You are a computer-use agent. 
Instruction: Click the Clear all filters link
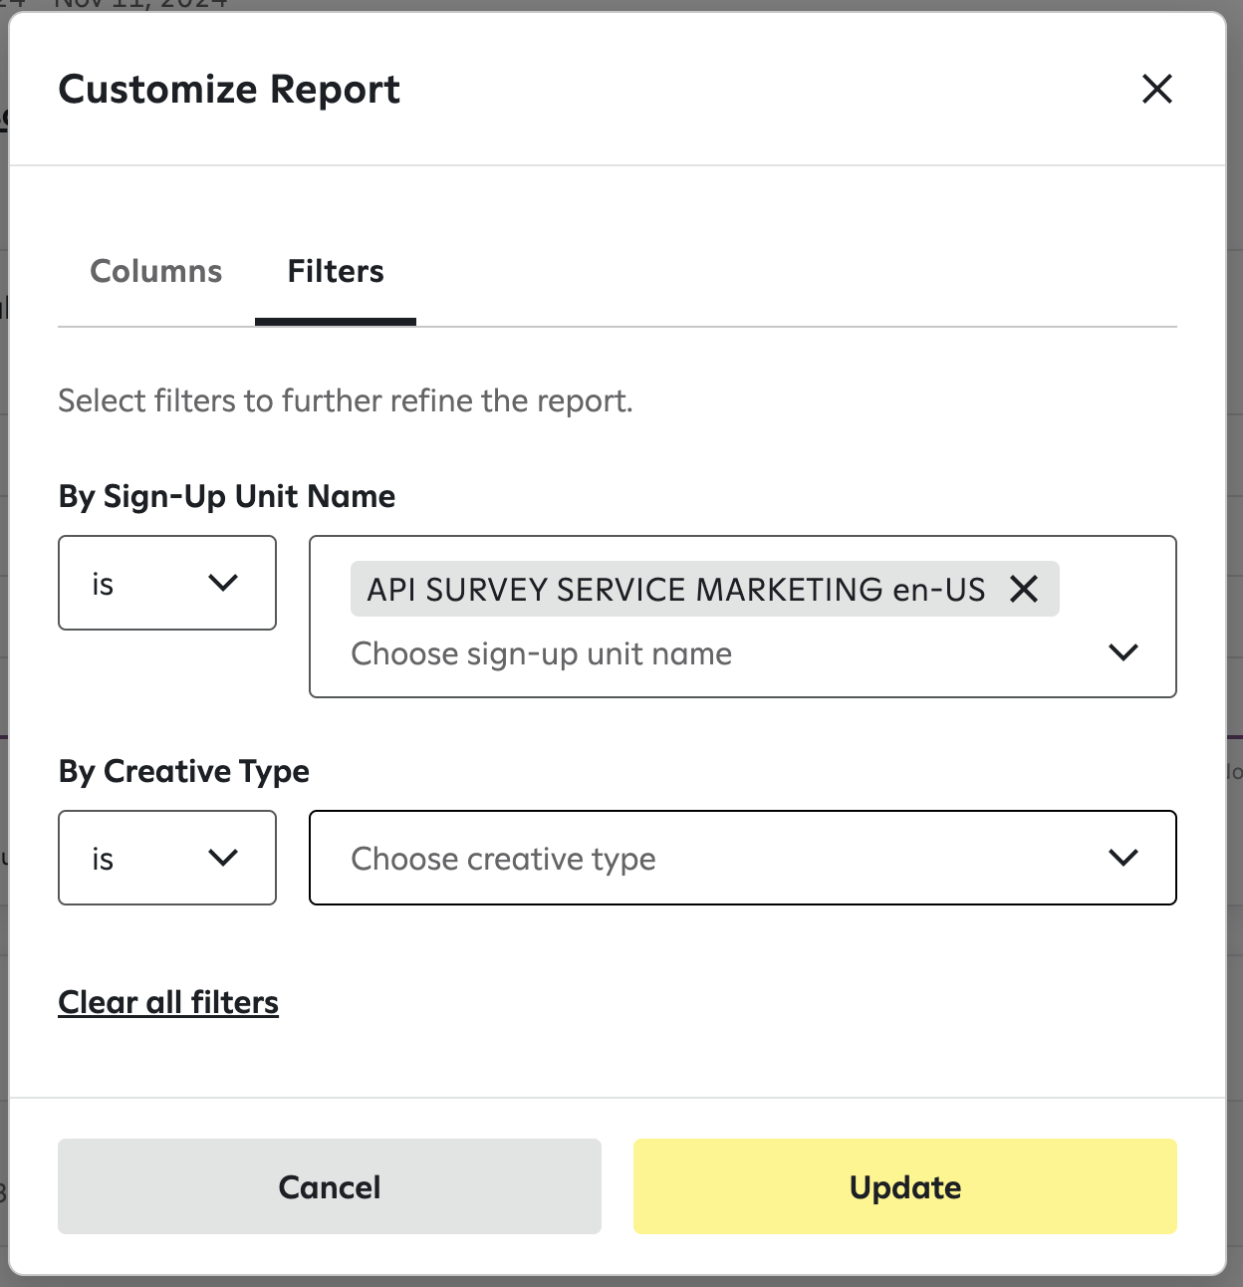pyautogui.click(x=168, y=1002)
